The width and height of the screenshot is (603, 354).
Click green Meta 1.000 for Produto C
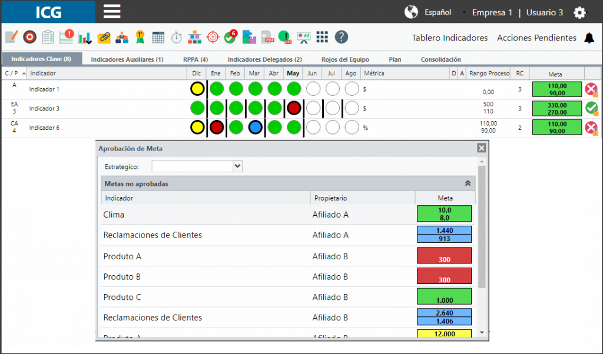(x=444, y=296)
